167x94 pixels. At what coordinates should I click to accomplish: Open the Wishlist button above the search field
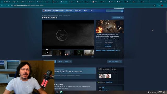pos(119,8)
